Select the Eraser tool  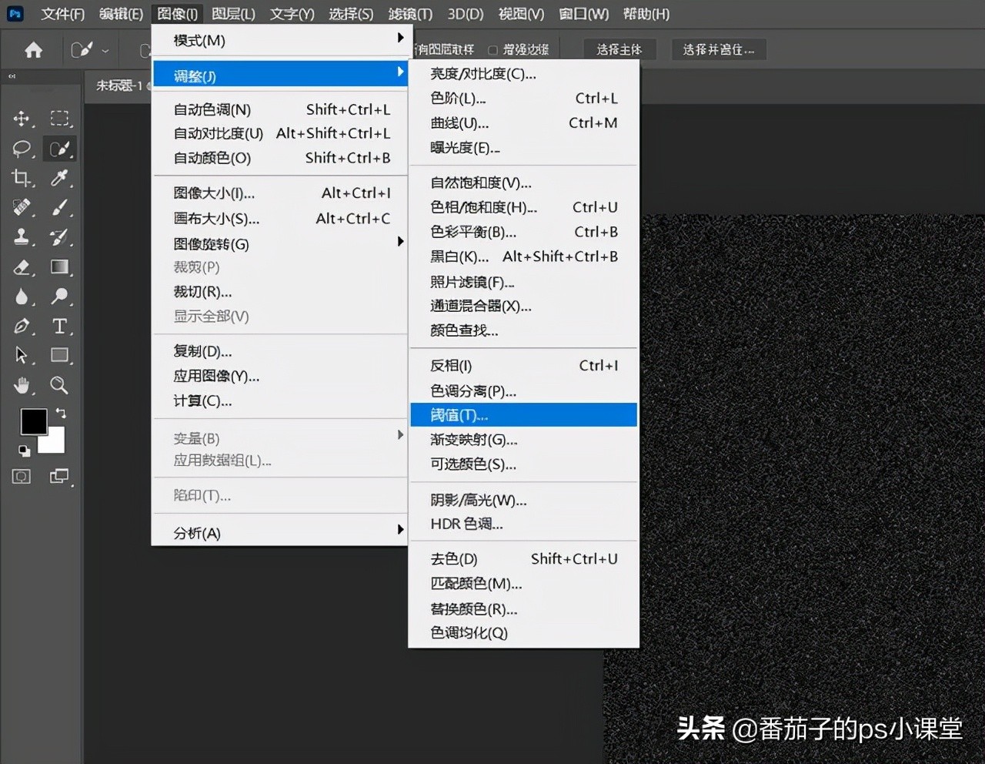point(22,267)
